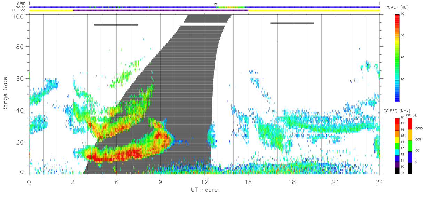Click the gray horizontal bar above hours 17-19
Image resolution: width=427 pixels, height=197 pixels.
click(x=292, y=23)
